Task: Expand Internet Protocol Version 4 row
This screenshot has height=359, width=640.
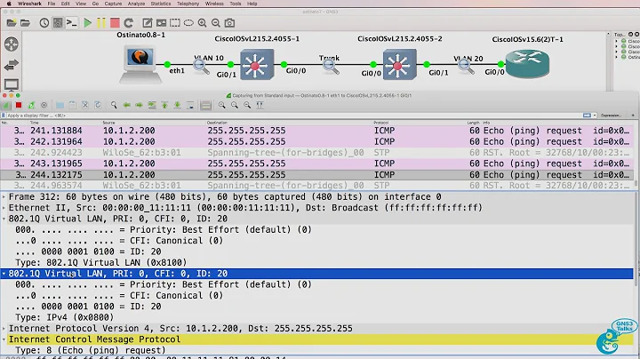Action: [x=4, y=329]
